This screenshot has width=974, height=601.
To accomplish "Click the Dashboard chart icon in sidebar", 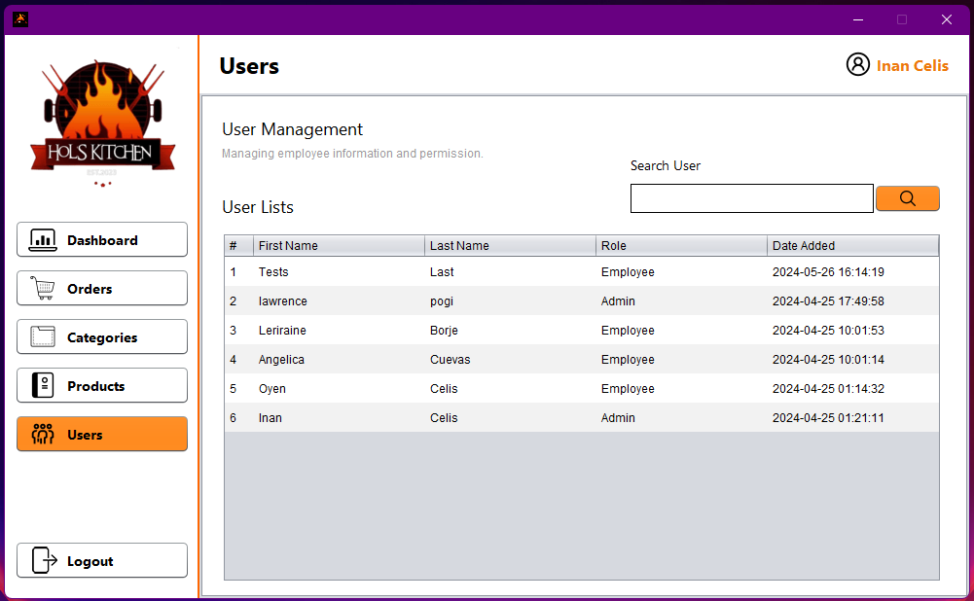I will 43,239.
